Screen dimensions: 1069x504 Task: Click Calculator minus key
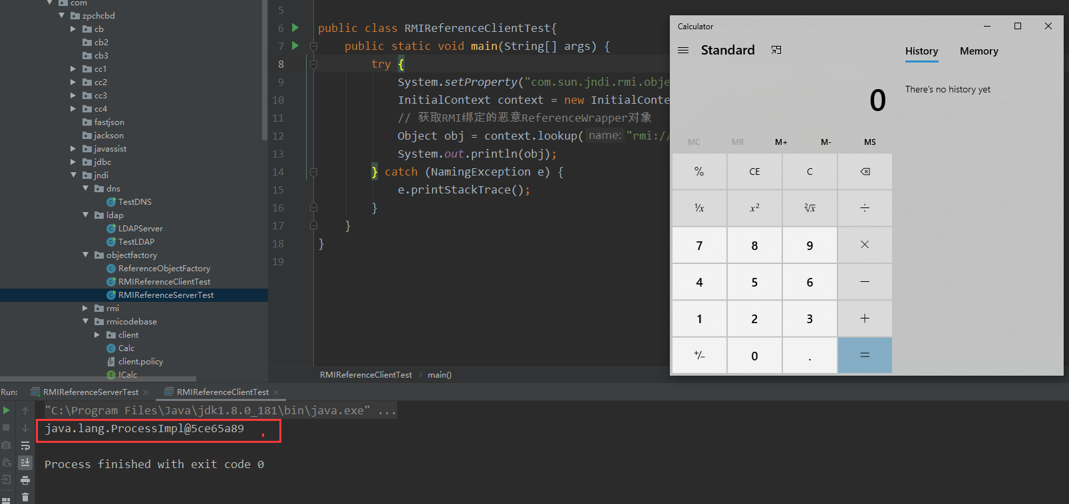pyautogui.click(x=865, y=282)
